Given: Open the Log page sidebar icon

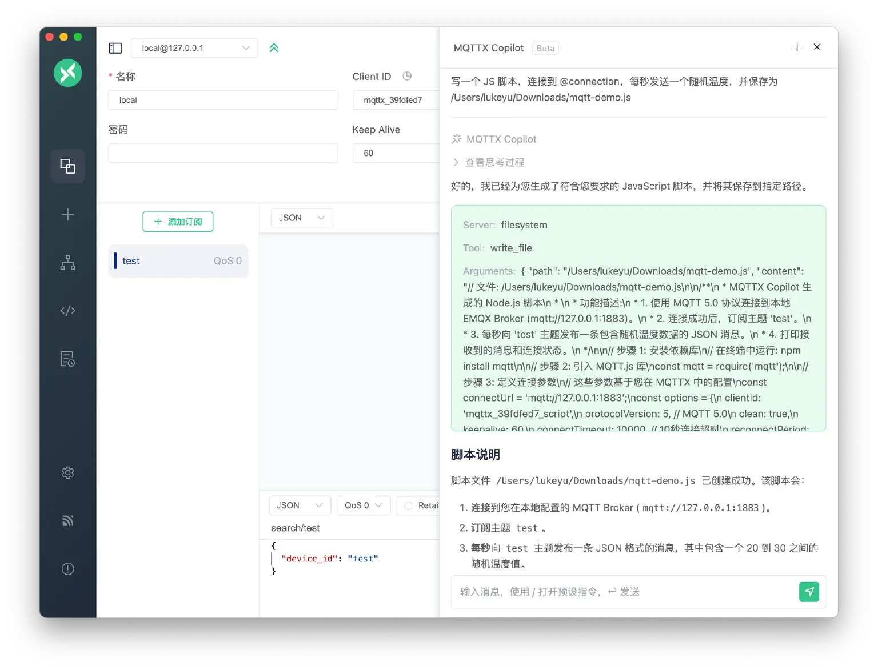Looking at the screenshot, I should [68, 359].
